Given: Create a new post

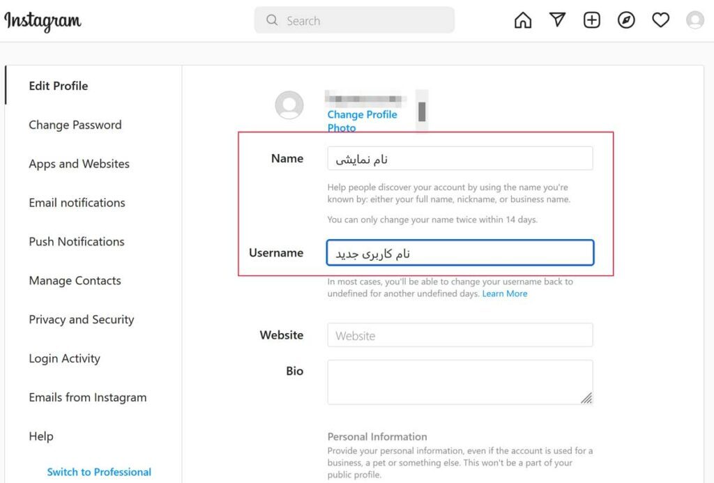Looking at the screenshot, I should 591,20.
